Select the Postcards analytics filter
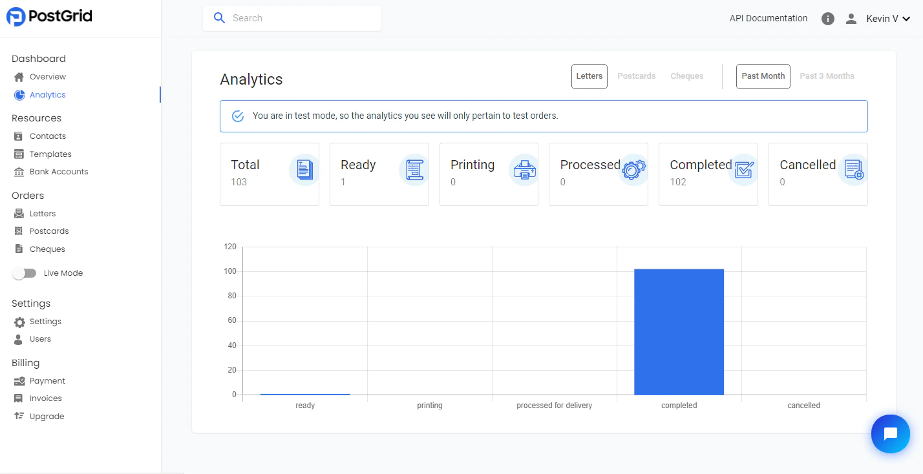Image resolution: width=923 pixels, height=474 pixels. tap(636, 76)
